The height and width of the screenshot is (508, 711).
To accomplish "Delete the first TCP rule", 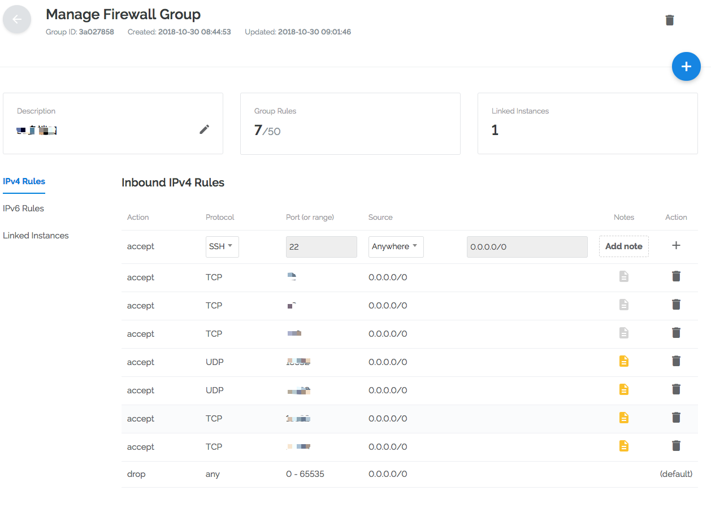I will (676, 276).
